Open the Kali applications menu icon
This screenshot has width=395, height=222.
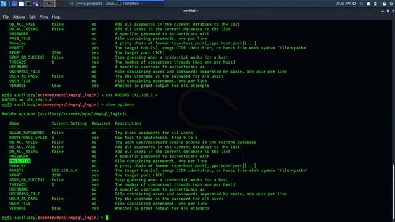(3, 4)
